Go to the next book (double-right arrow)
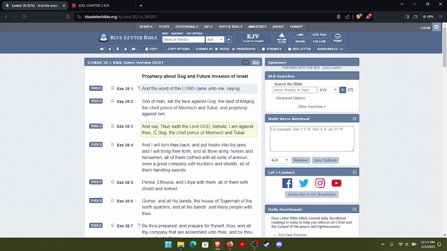This screenshot has height=251, width=447. pyautogui.click(x=134, y=49)
